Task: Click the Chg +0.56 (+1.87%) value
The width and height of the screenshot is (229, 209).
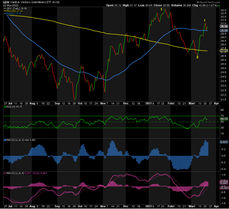Action: tap(205, 5)
